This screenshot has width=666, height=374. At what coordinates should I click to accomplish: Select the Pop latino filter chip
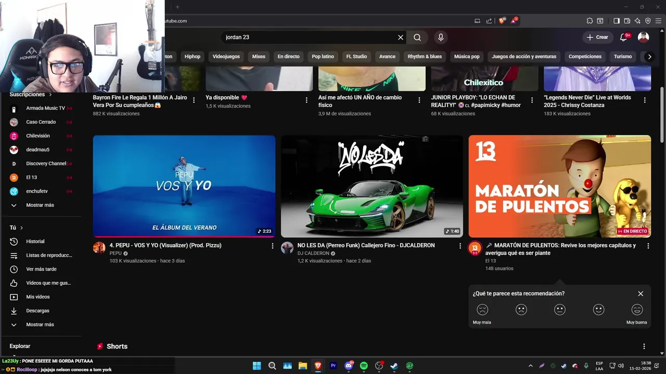click(323, 57)
